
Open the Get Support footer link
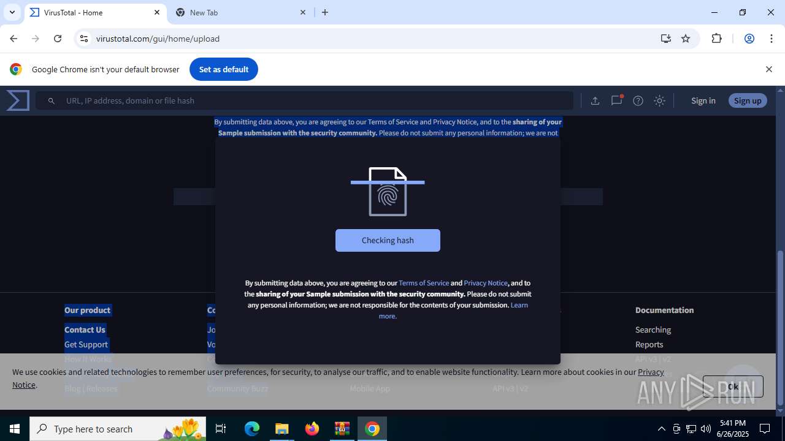(x=86, y=344)
